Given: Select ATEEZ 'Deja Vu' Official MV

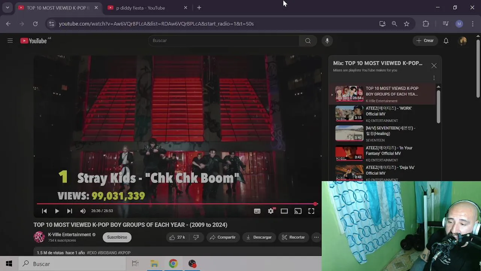Looking at the screenshot, I should coord(383,173).
